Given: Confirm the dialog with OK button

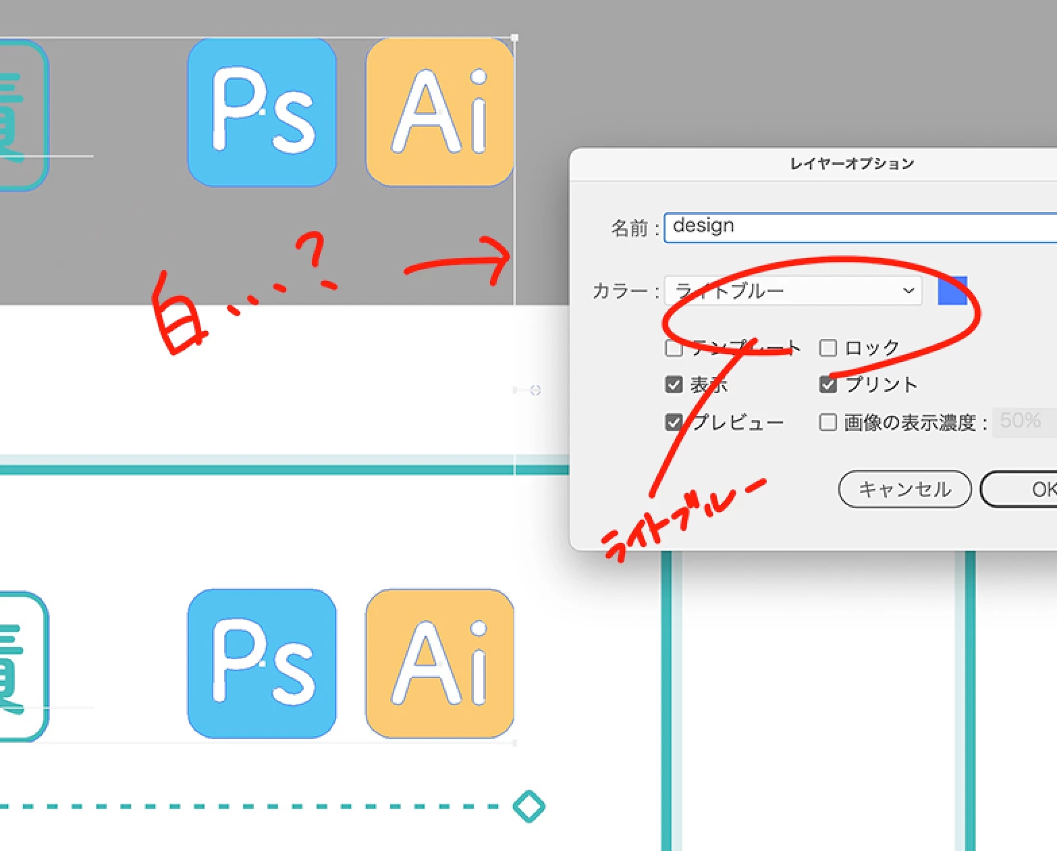Looking at the screenshot, I should [1019, 489].
